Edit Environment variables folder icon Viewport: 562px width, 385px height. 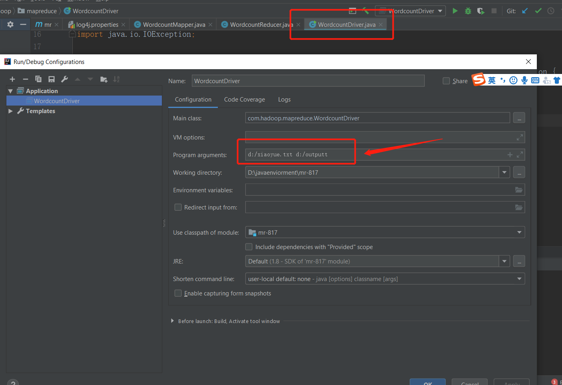click(519, 190)
